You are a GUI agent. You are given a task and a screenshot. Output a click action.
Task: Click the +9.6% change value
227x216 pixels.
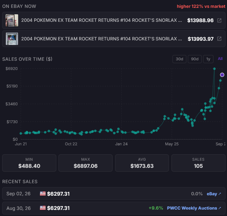[x=156, y=208]
